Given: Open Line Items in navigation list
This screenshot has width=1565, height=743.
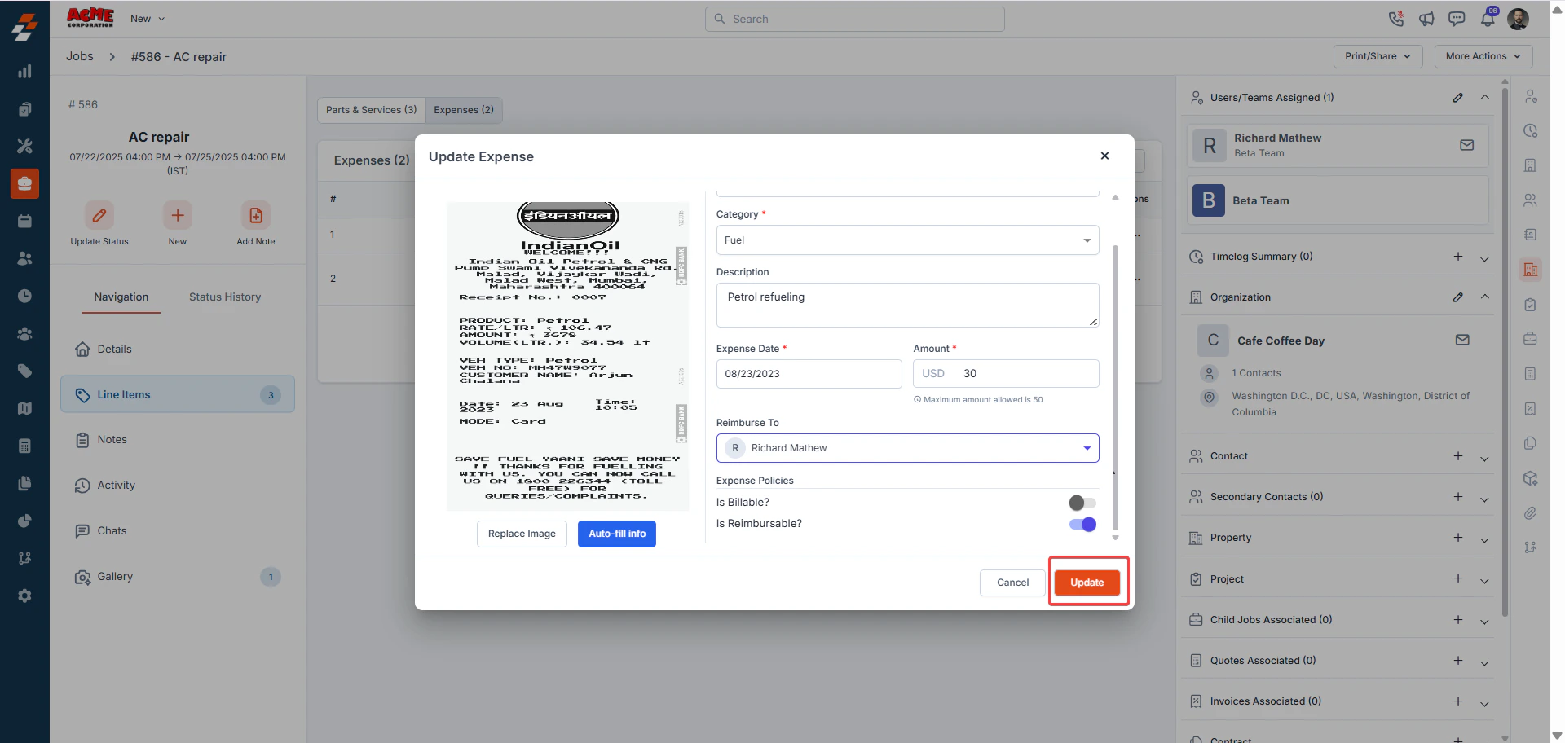Looking at the screenshot, I should pyautogui.click(x=178, y=394).
